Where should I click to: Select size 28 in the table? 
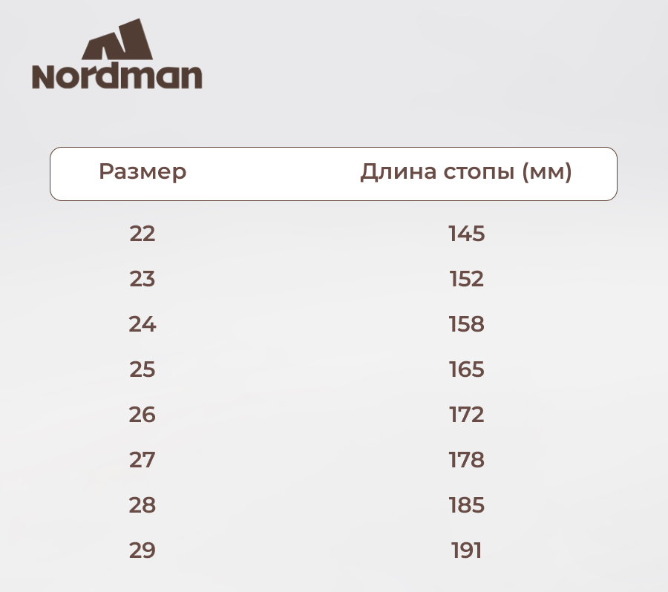[x=143, y=505]
